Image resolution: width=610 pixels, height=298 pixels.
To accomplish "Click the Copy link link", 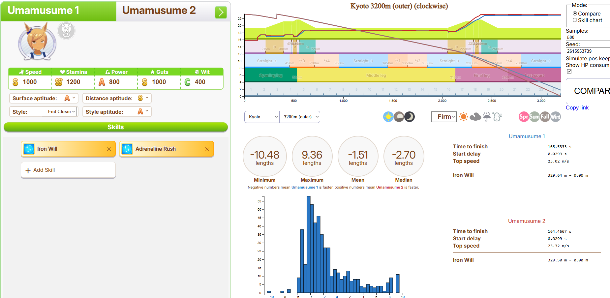I will [577, 107].
